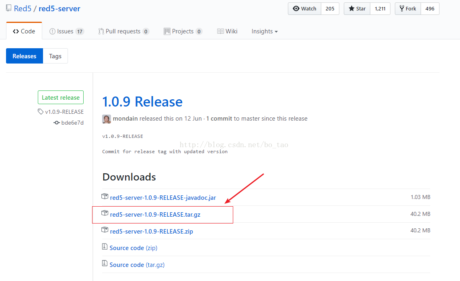
Task: Click the Pull requests tab icon
Action: [101, 31]
